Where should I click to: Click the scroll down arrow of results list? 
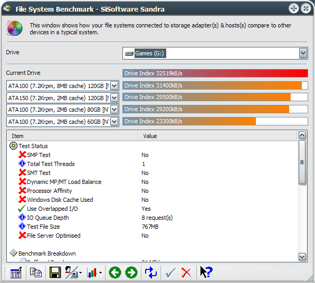pos(302,257)
